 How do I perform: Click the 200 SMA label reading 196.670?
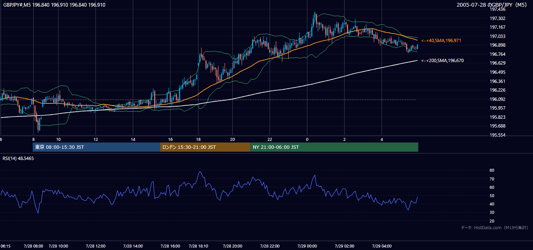(442, 60)
